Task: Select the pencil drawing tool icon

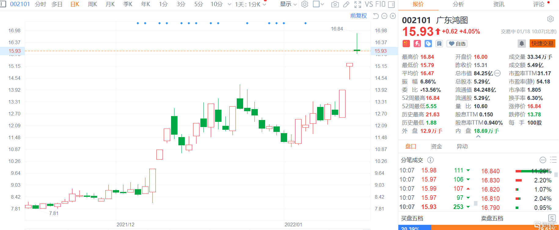Action: (346, 4)
